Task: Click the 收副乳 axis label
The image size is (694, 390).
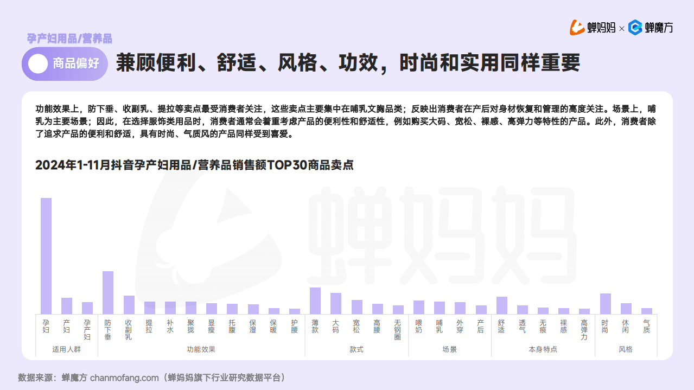Action: [129, 329]
